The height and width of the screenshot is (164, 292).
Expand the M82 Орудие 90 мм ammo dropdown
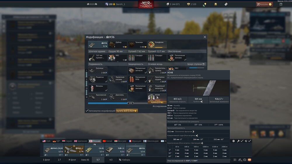[x=118, y=62]
